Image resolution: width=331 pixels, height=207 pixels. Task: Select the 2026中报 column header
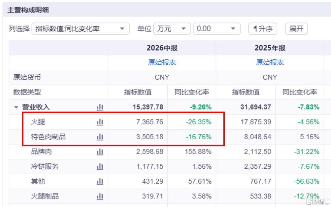[x=162, y=48]
